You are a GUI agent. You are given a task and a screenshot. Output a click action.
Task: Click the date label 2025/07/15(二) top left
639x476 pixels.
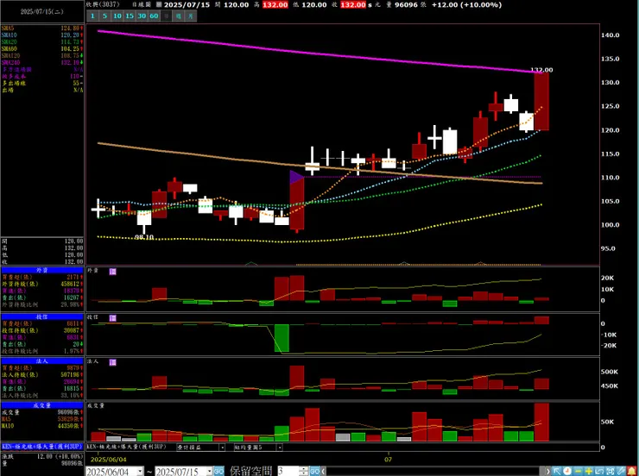coord(42,11)
